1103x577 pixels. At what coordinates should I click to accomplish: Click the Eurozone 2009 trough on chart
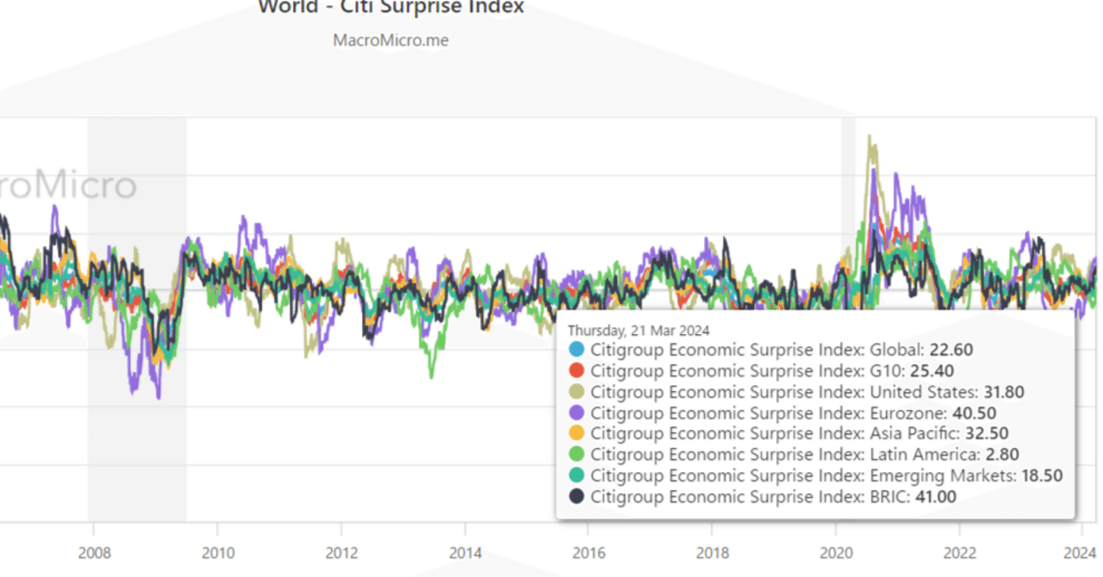[x=159, y=395]
